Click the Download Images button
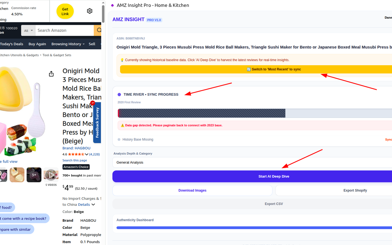Image resolution: width=392 pixels, height=245 pixels. click(192, 190)
